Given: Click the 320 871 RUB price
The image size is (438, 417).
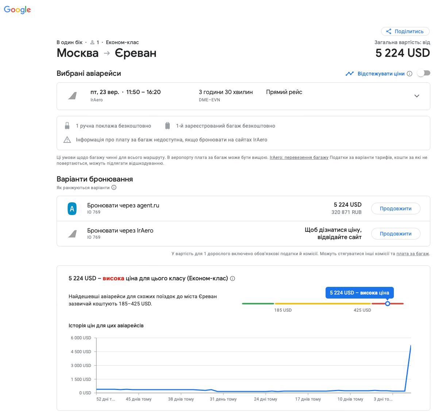Looking at the screenshot, I should [x=346, y=212].
